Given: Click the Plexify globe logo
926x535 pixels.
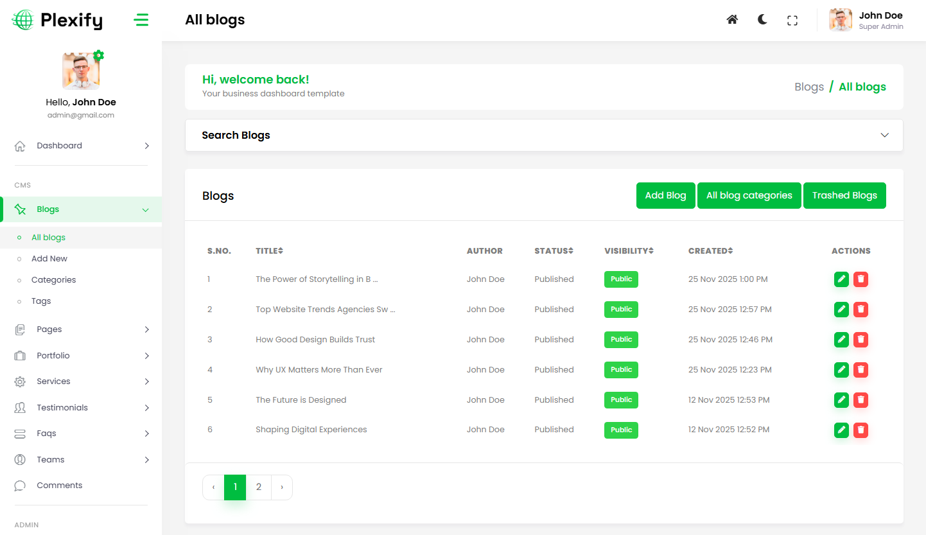Looking at the screenshot, I should (x=22, y=21).
